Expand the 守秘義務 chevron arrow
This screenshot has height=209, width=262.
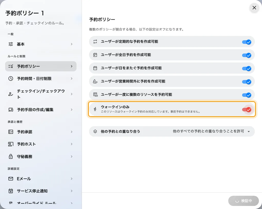[x=72, y=156]
